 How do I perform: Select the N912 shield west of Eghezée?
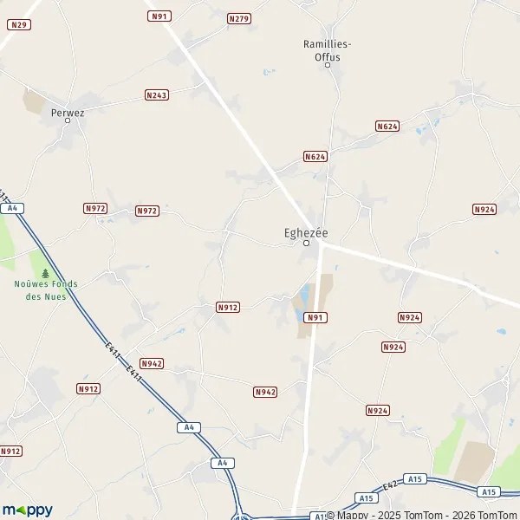coord(228,308)
